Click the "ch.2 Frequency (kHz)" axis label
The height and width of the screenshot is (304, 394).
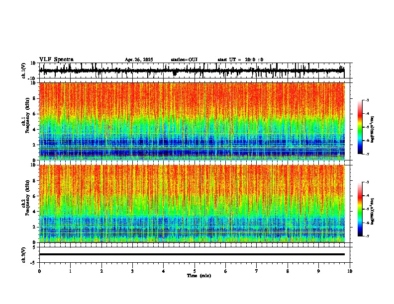tap(26, 198)
